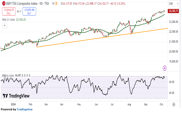
Task: Select the SMA 21 close indicator label
Action: [x=9, y=20]
